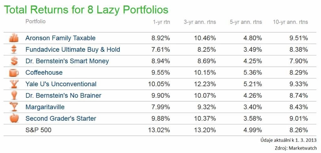Click the apple icon for Second Grader's Starter

[14, 118]
